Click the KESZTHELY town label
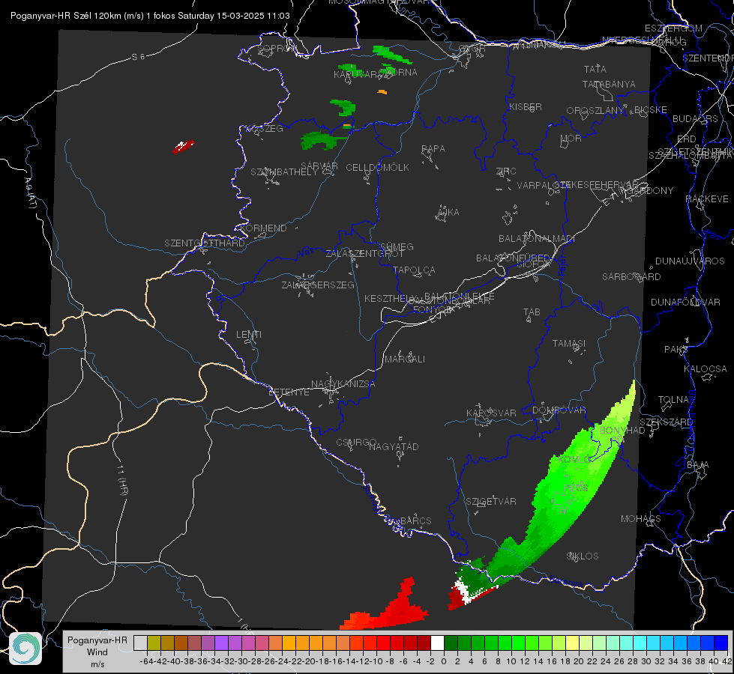This screenshot has height=674, width=734. pyautogui.click(x=391, y=298)
